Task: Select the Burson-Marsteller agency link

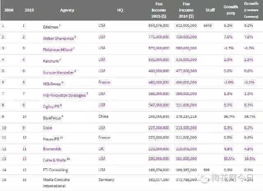Action: (x=59, y=71)
